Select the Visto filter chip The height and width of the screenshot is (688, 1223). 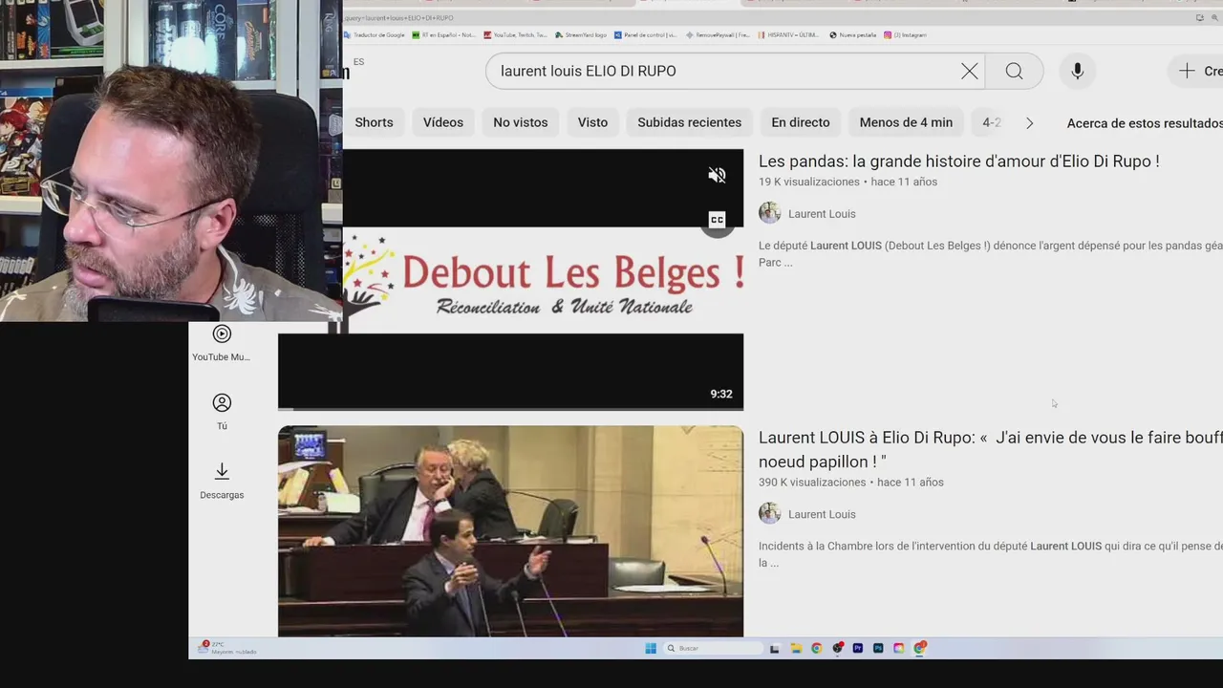pyautogui.click(x=592, y=122)
